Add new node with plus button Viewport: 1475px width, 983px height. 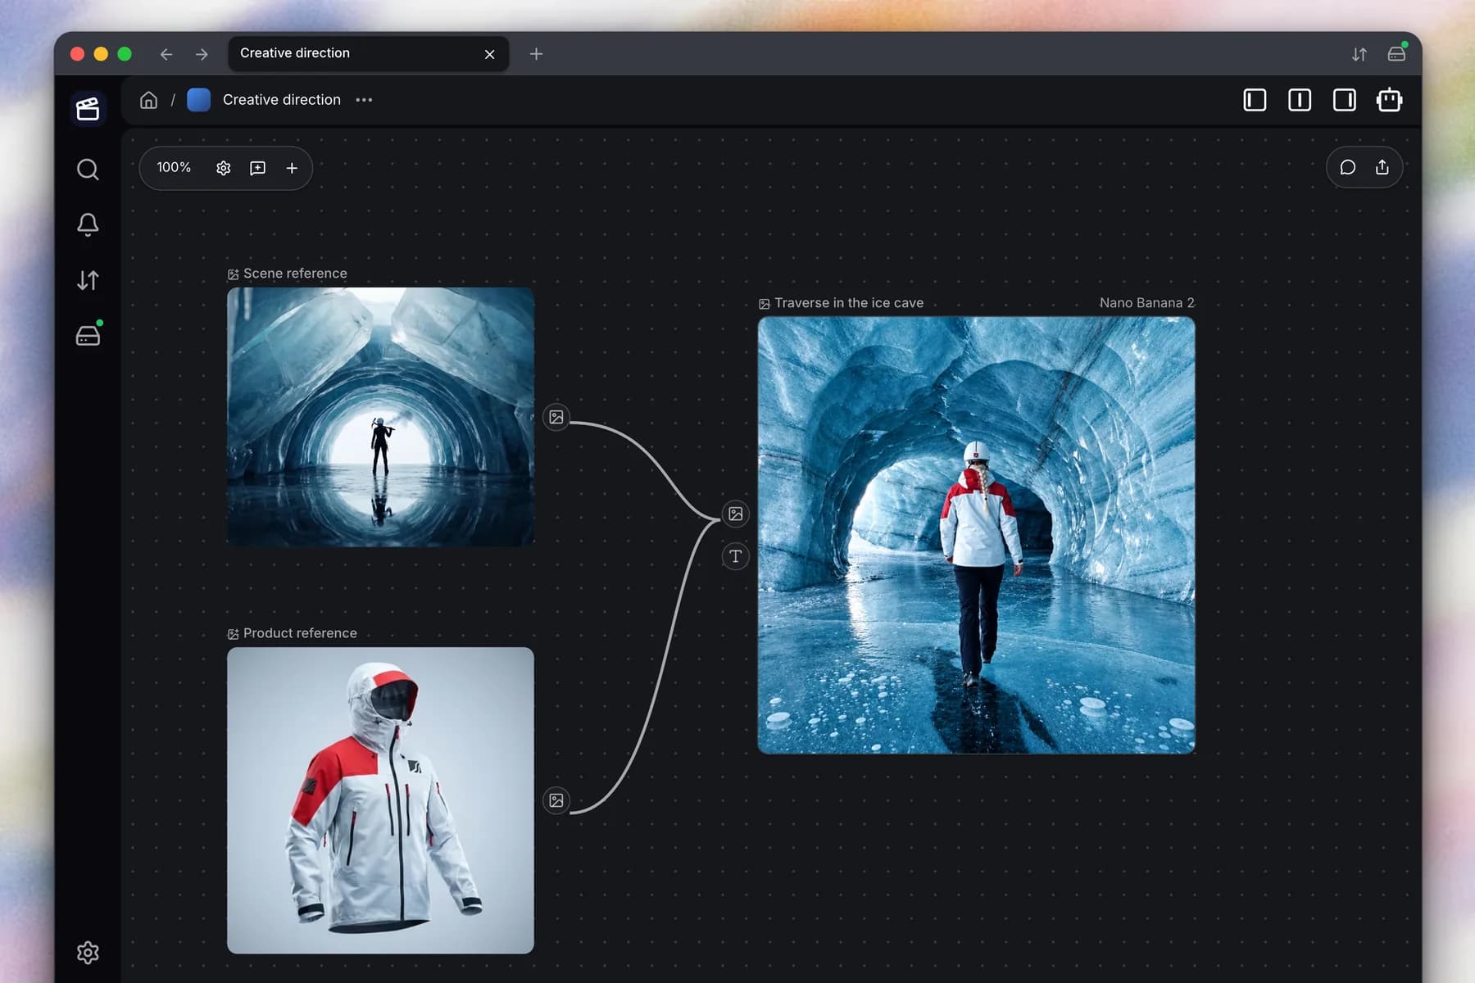click(x=292, y=168)
